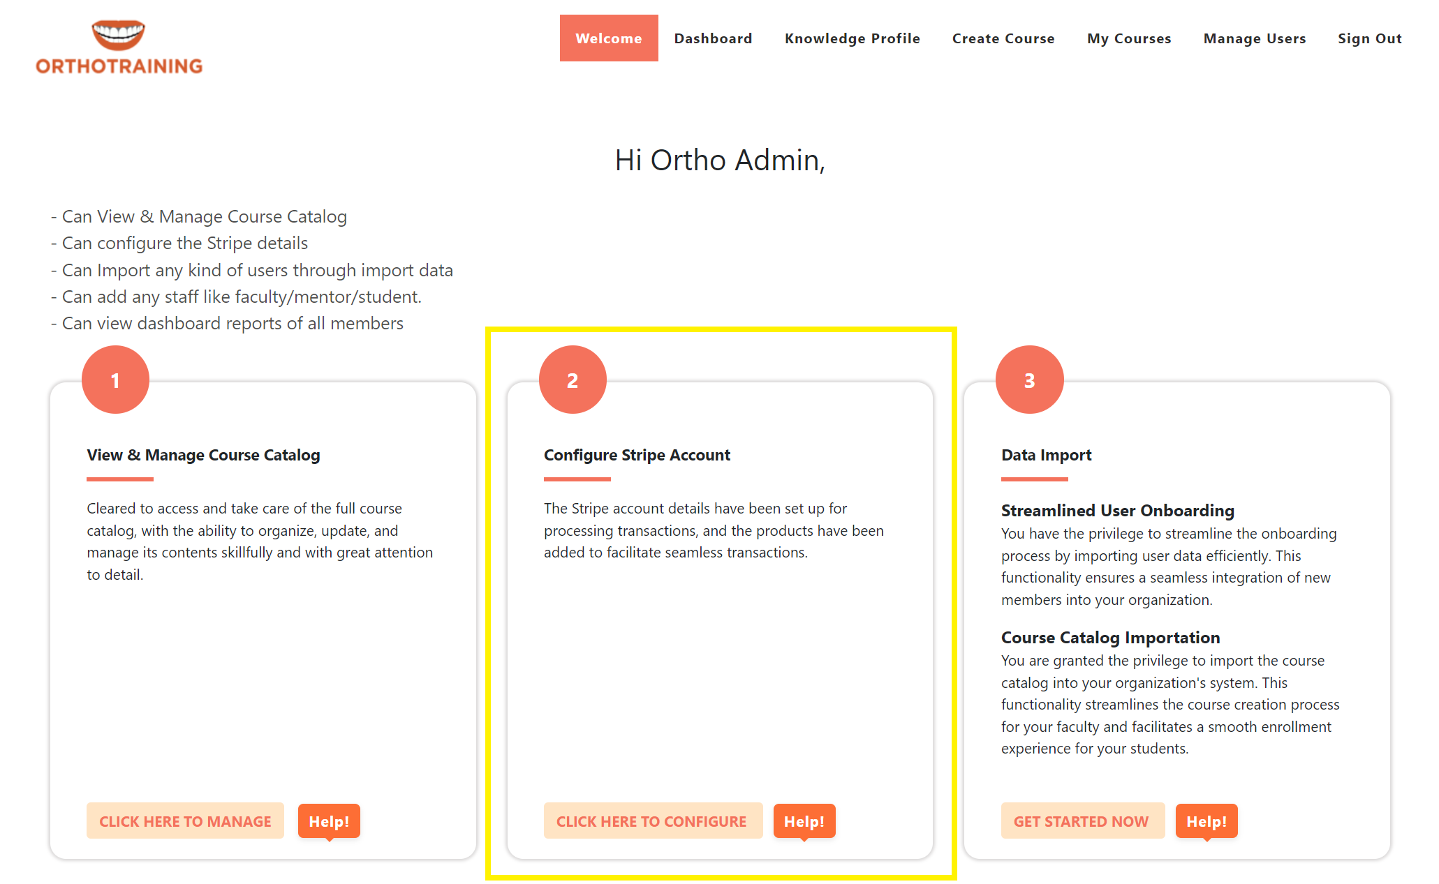This screenshot has height=884, width=1439.
Task: Click View & Manage Course Catalog heading
Action: 203,455
